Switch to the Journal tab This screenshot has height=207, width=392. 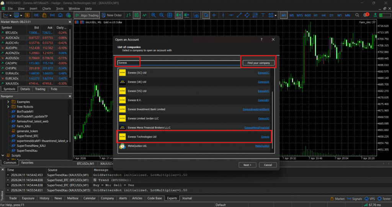point(187,198)
